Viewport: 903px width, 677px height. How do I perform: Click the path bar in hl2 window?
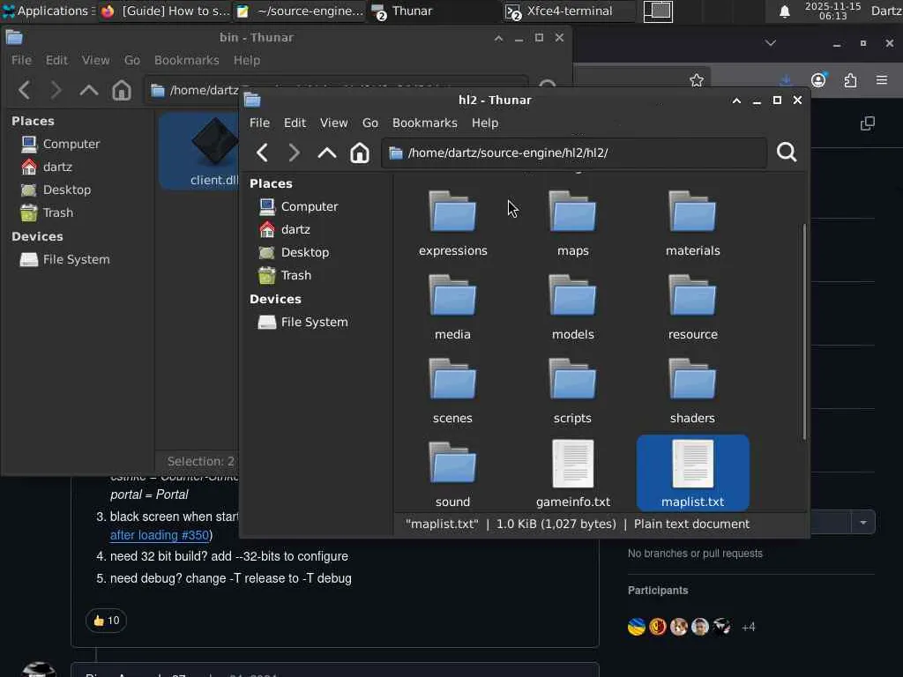[573, 153]
